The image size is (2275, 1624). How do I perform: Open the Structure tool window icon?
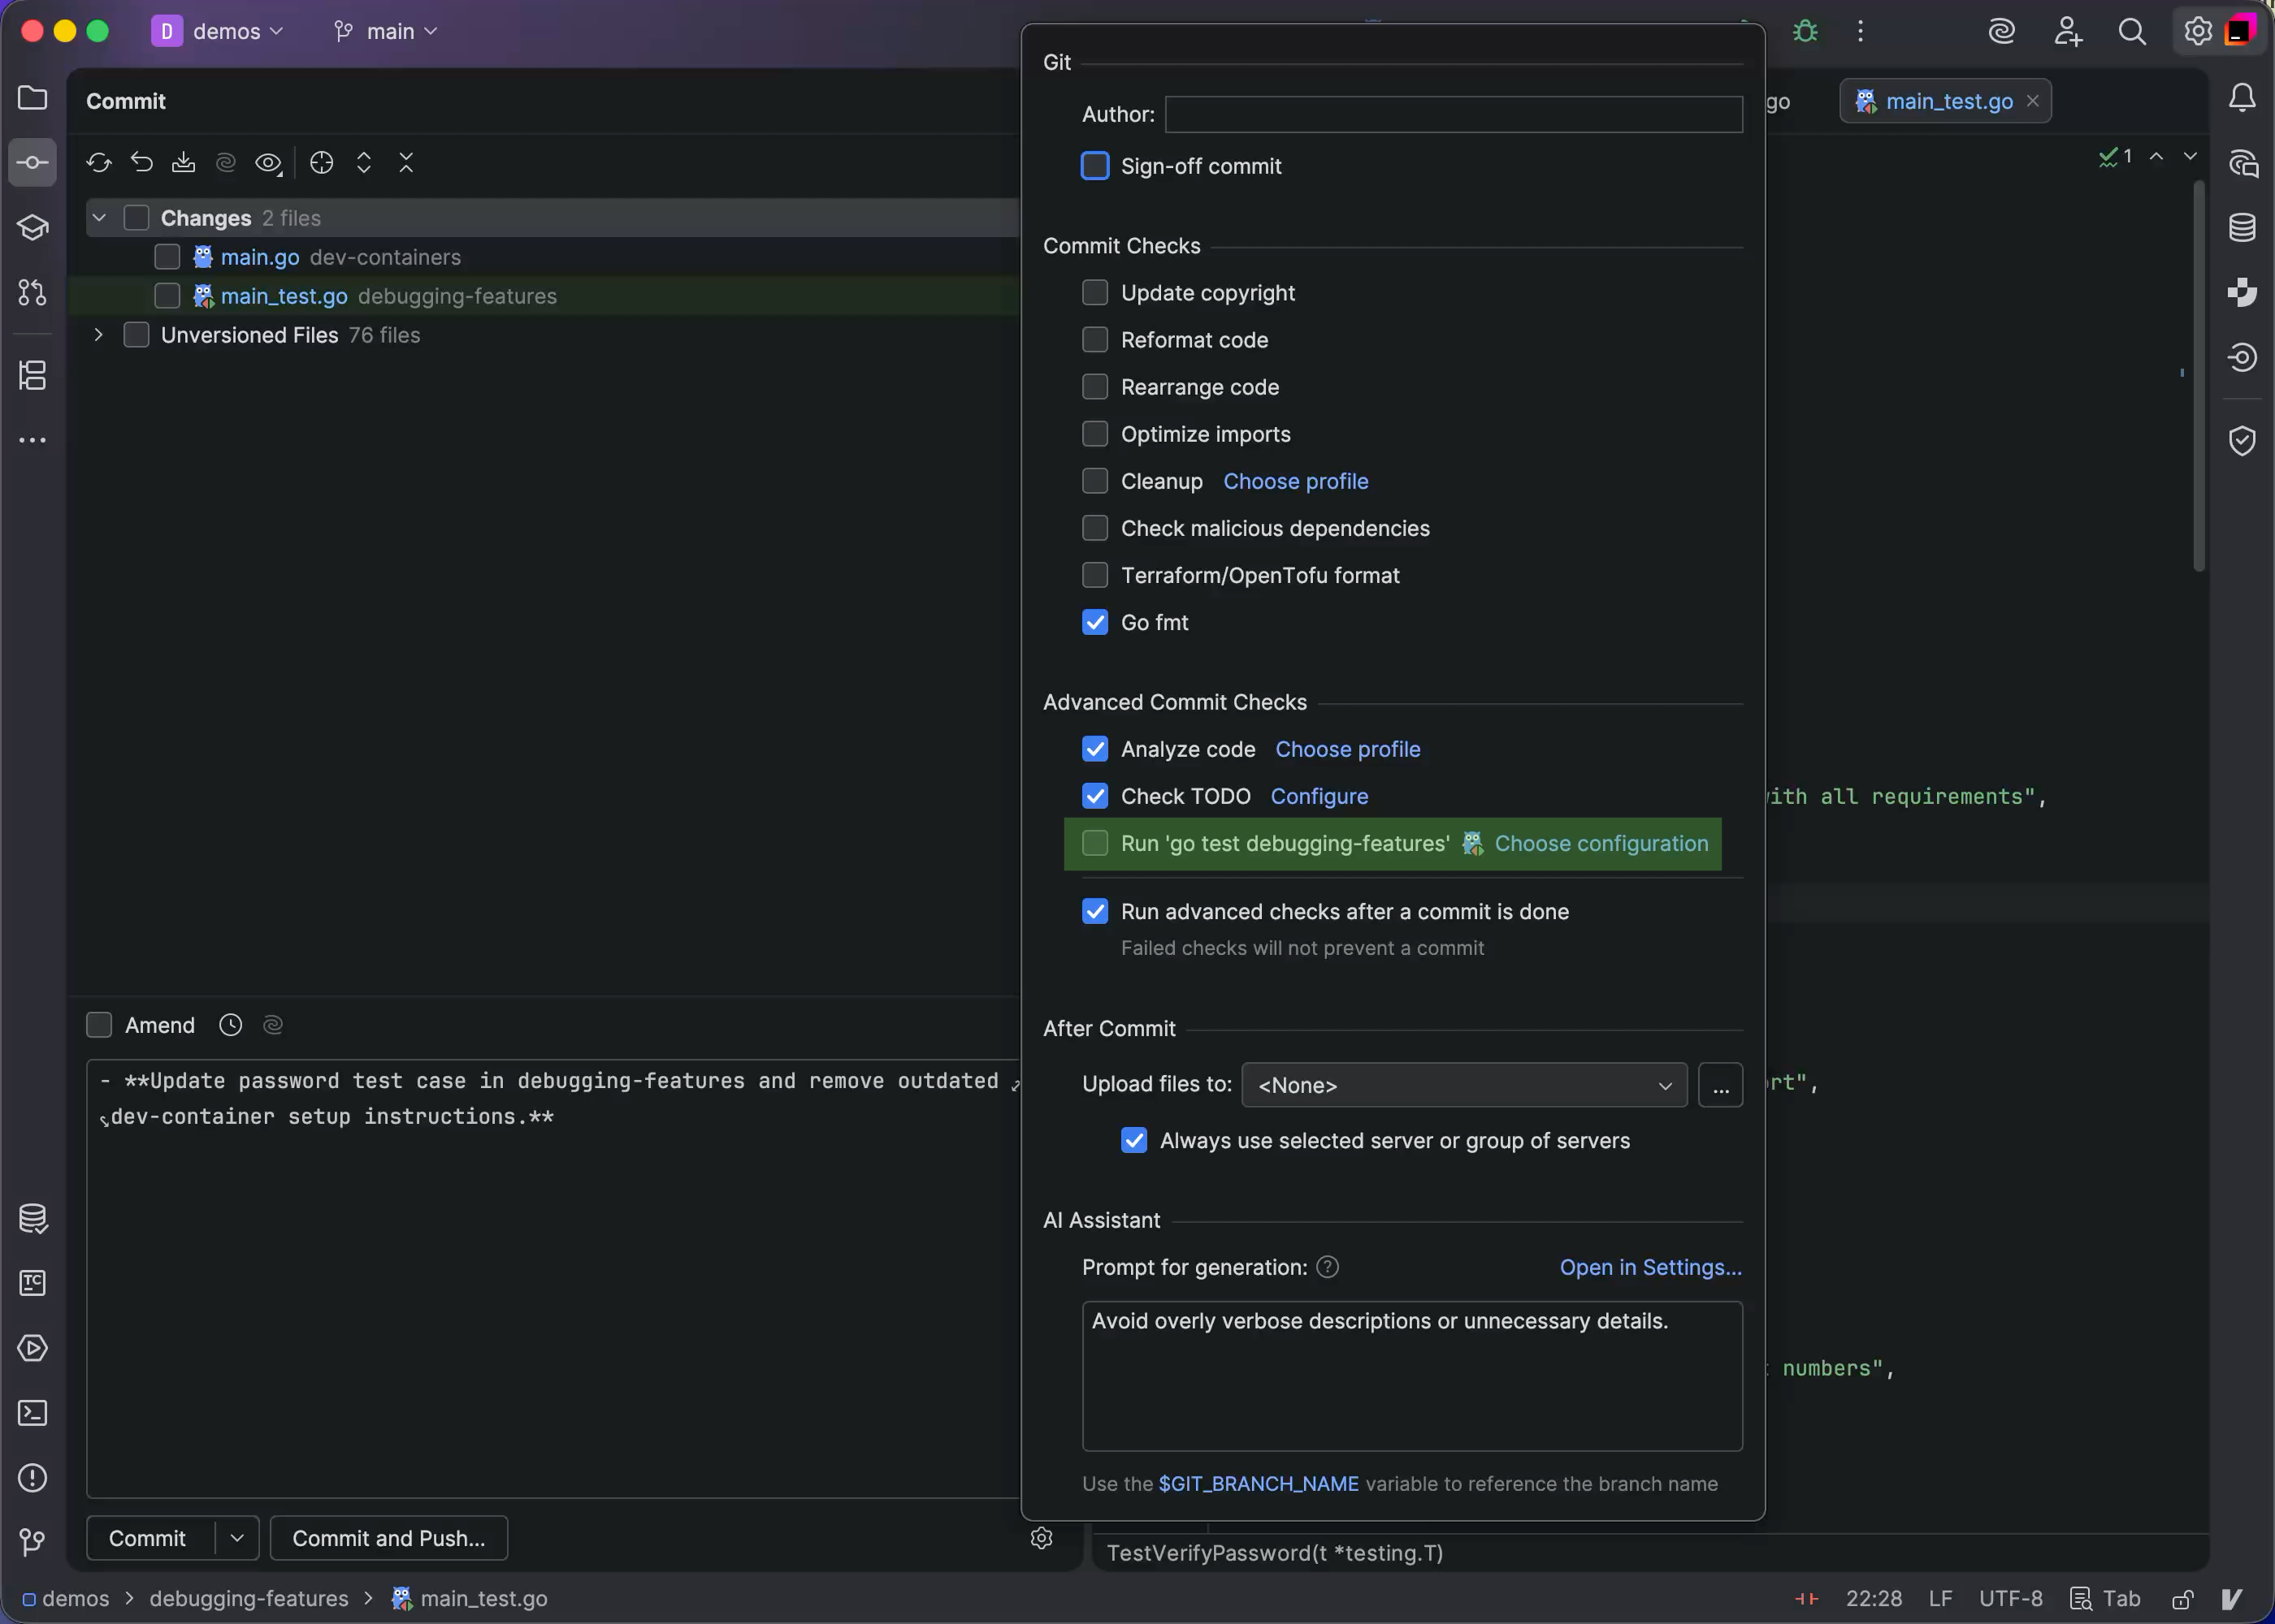point(32,375)
